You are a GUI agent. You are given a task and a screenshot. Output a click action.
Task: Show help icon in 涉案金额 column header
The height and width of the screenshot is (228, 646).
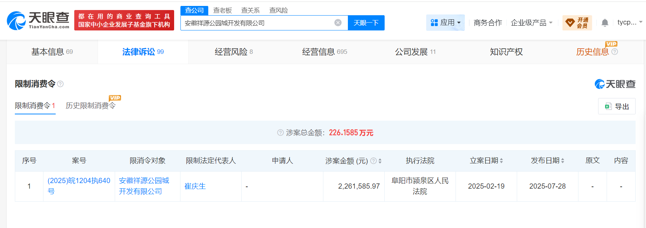(373, 160)
